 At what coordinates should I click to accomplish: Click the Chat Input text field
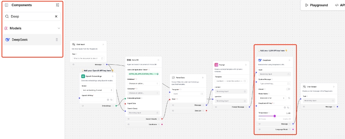[88, 58]
